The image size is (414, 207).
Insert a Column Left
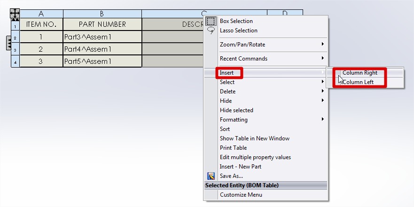358,82
